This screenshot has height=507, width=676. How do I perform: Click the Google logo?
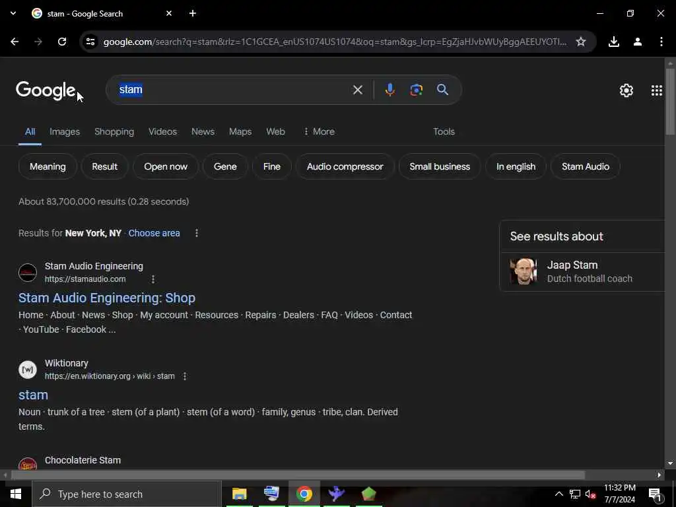pyautogui.click(x=46, y=90)
